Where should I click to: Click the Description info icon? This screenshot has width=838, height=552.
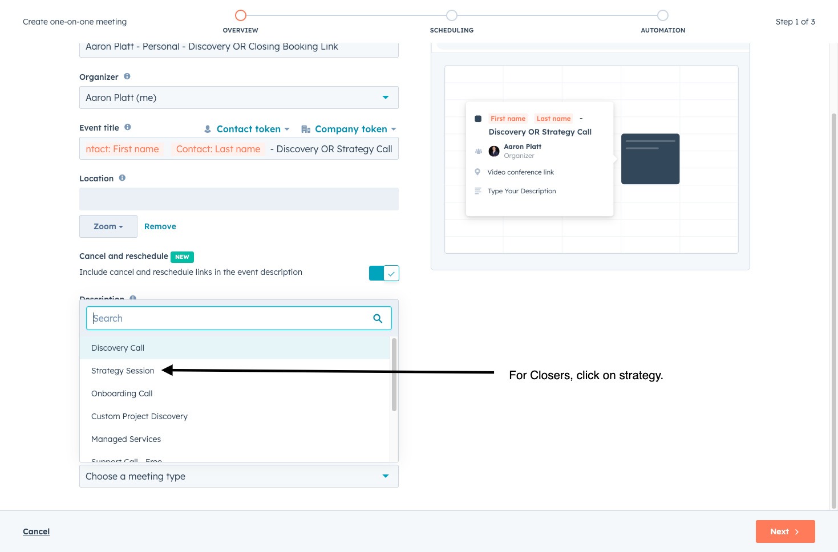click(x=133, y=298)
